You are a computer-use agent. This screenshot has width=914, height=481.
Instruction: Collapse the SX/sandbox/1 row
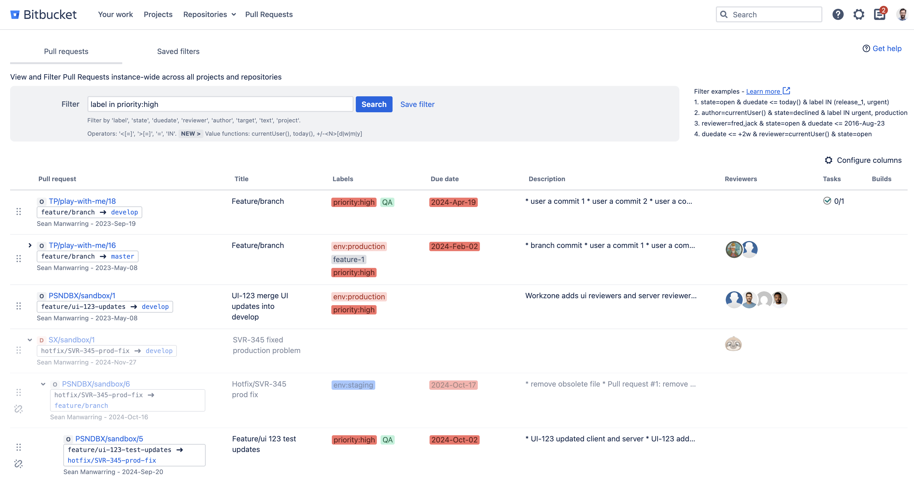pos(30,340)
